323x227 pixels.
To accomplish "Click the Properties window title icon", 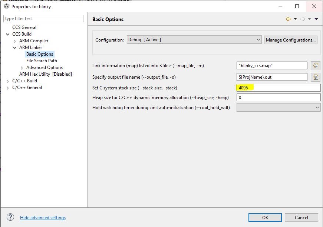I will 6,6.
